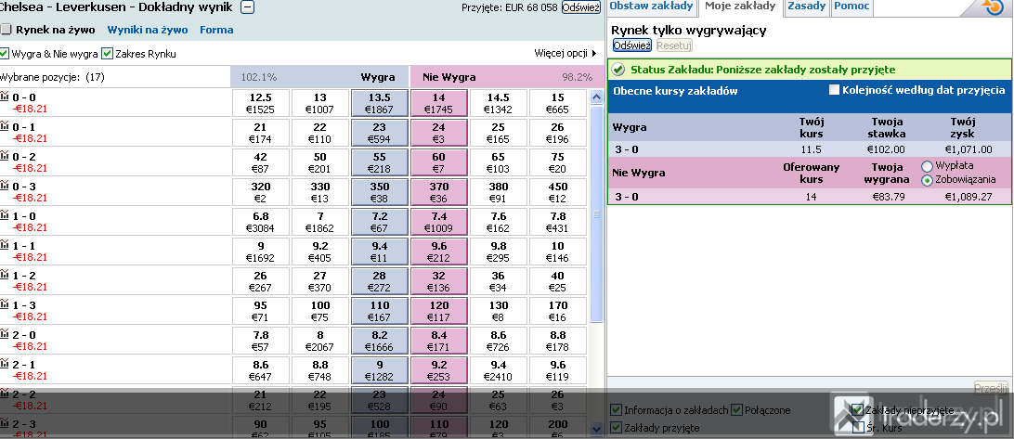Select the Zobowiązania radio button
Screen dimensions: 1014x439
[927, 180]
